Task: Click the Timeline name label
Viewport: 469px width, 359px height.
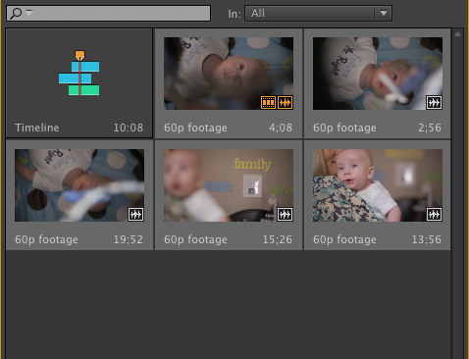Action: (37, 128)
